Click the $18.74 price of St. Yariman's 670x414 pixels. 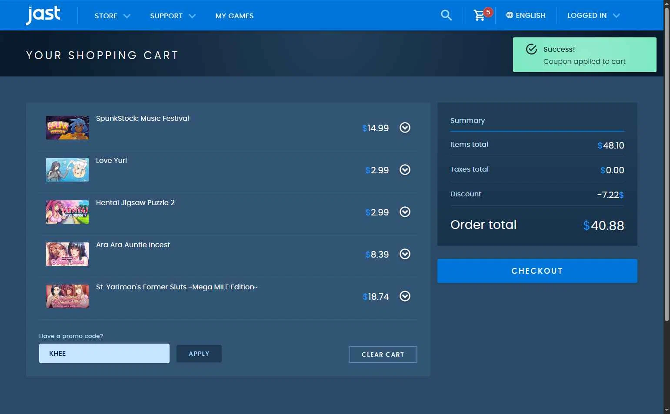click(376, 297)
